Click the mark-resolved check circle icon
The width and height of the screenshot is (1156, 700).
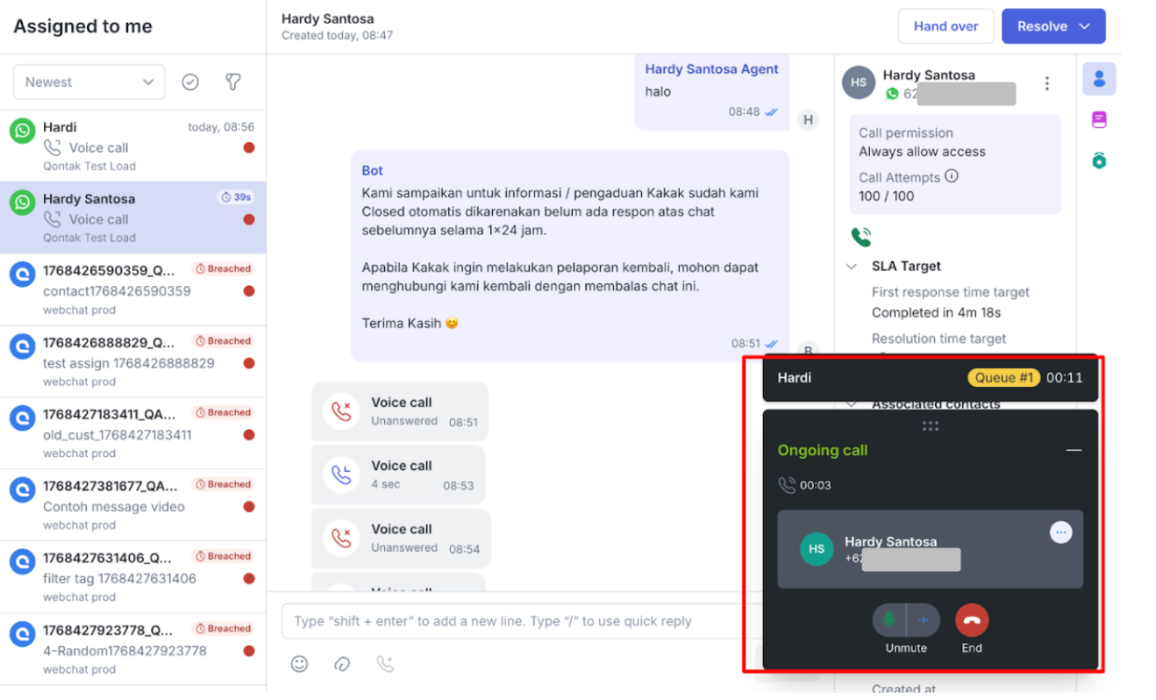pyautogui.click(x=190, y=82)
